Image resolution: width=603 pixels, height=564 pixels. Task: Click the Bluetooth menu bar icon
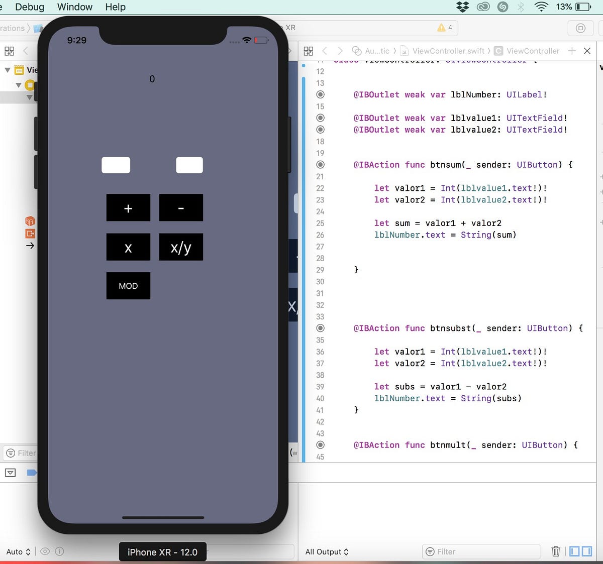pos(521,7)
